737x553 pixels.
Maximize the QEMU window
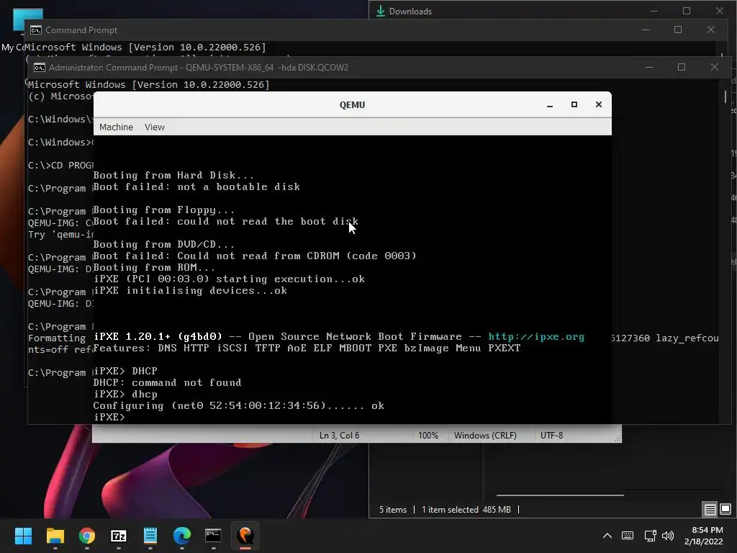574,105
